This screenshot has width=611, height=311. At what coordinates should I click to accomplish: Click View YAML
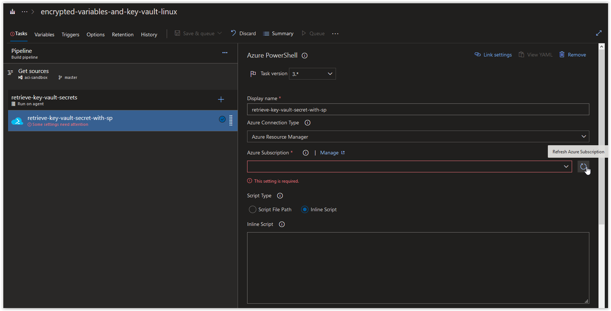[x=535, y=55]
